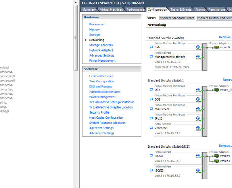Click the globe icon in Management Network row
This screenshot has width=232, height=188.
[x=198, y=57]
